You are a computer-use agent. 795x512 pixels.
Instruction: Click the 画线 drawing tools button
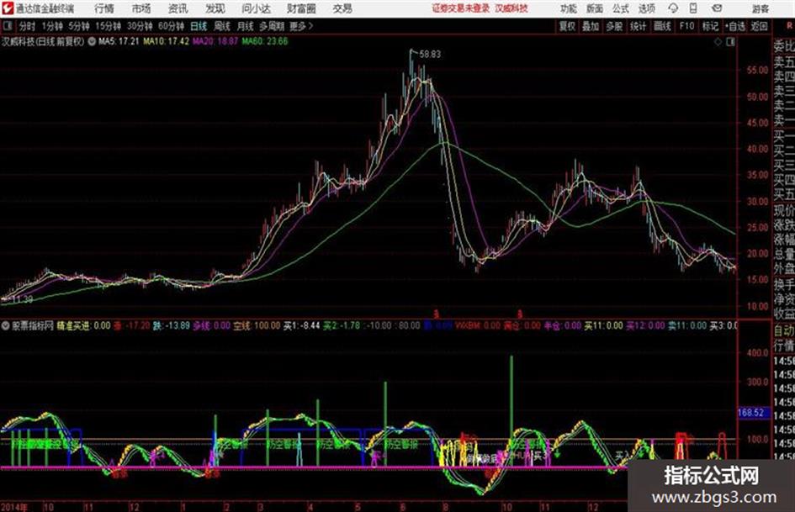click(x=663, y=26)
